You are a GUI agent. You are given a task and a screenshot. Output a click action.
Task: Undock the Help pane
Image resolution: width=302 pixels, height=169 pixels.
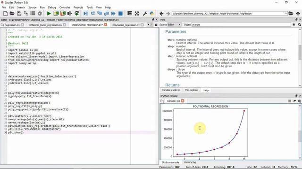[x=296, y=20]
